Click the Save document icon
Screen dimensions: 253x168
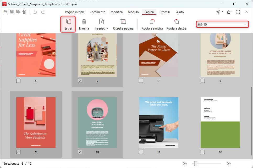(12, 12)
